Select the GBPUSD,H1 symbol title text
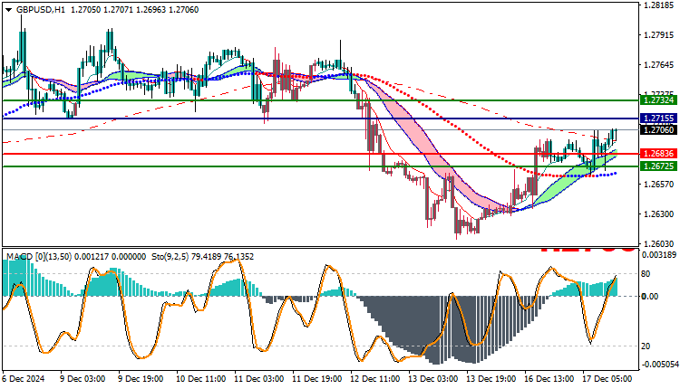Viewport: 680px width, 389px height. pyautogui.click(x=40, y=10)
